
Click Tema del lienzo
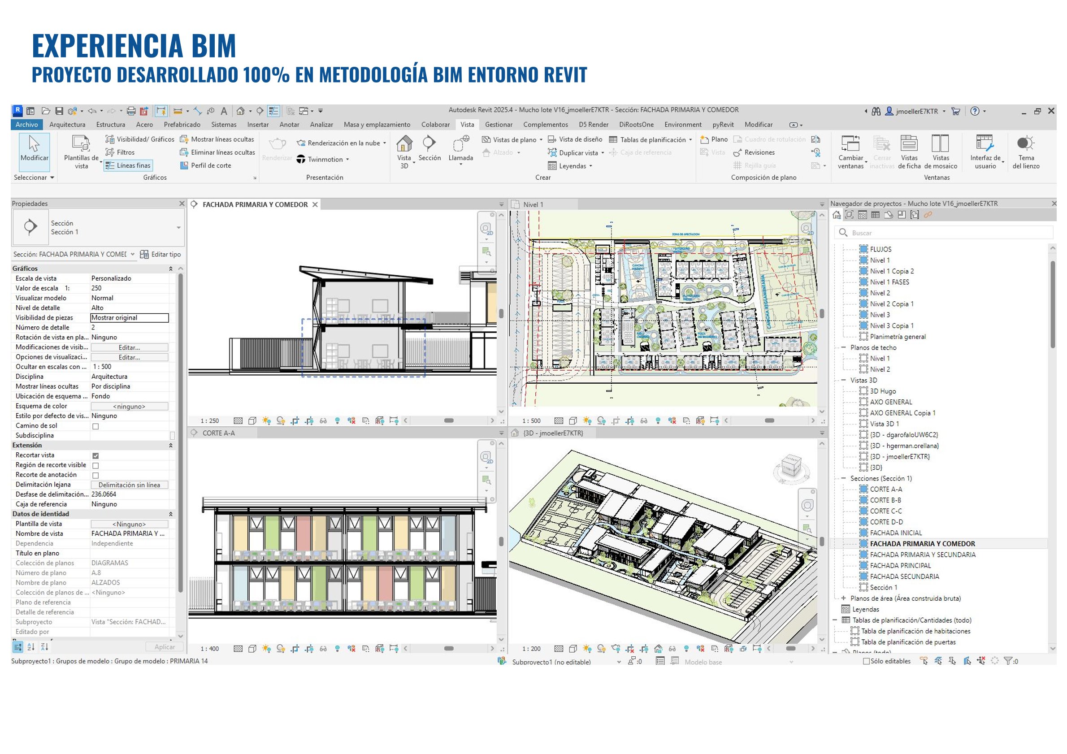pos(1026,152)
